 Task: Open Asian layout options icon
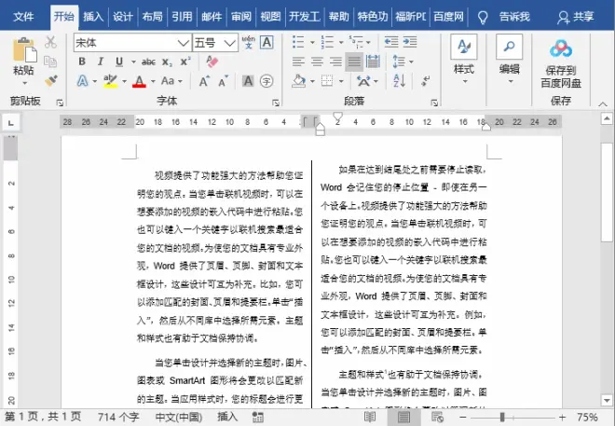pyautogui.click(x=363, y=81)
